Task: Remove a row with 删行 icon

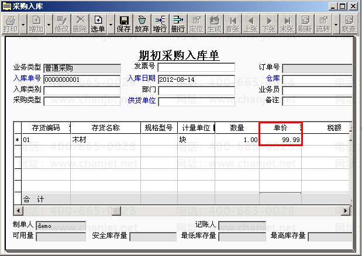Action: tap(178, 24)
